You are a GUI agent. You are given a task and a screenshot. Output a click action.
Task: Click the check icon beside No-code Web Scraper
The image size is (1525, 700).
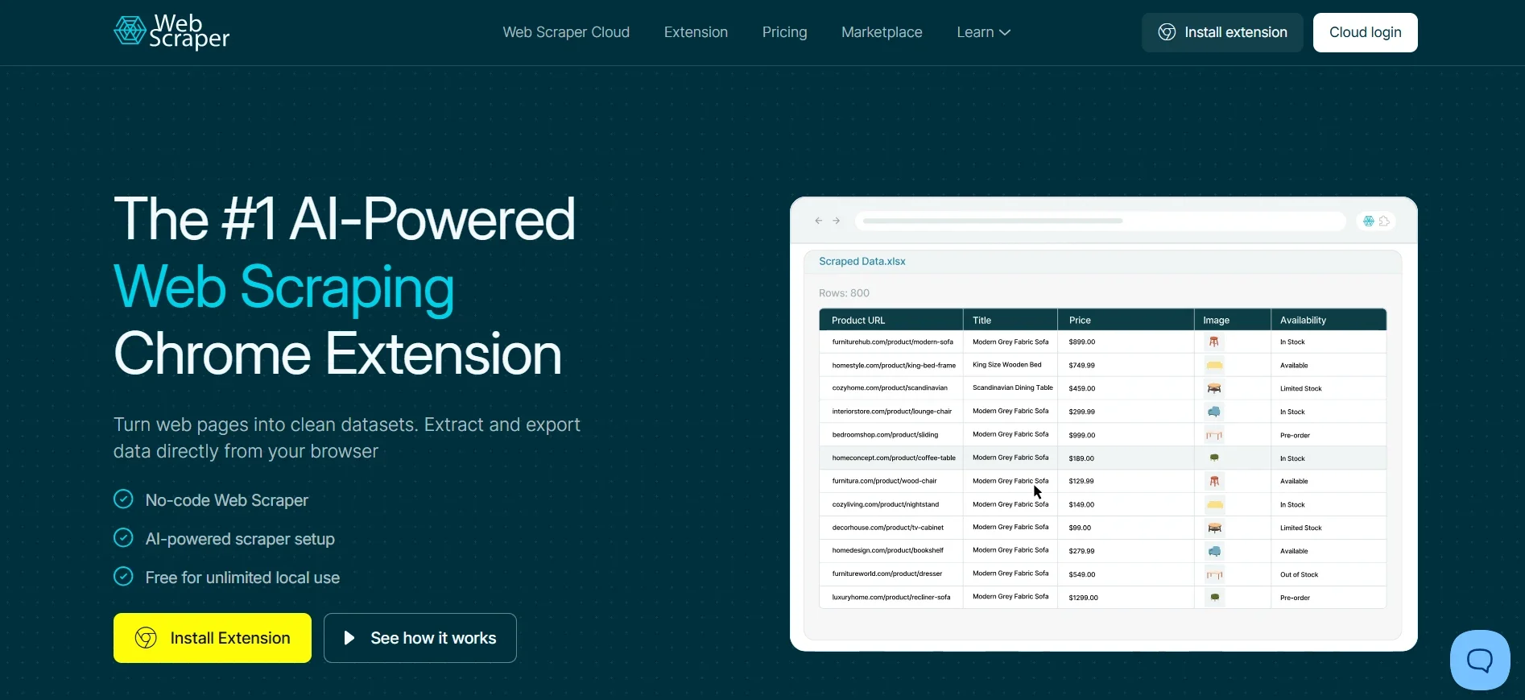pos(123,499)
